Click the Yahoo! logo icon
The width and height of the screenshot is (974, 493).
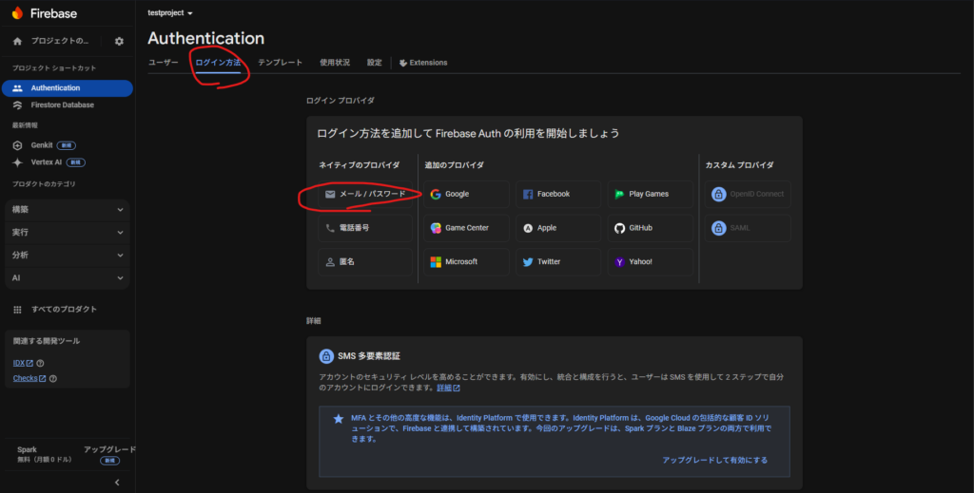click(619, 261)
